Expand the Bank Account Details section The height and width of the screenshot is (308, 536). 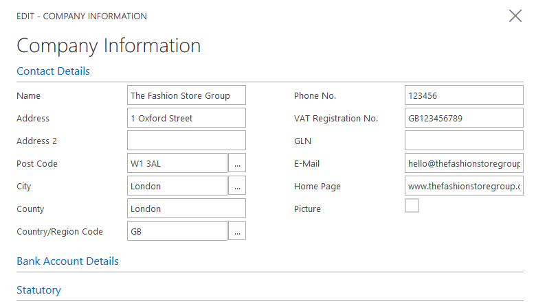[67, 261]
